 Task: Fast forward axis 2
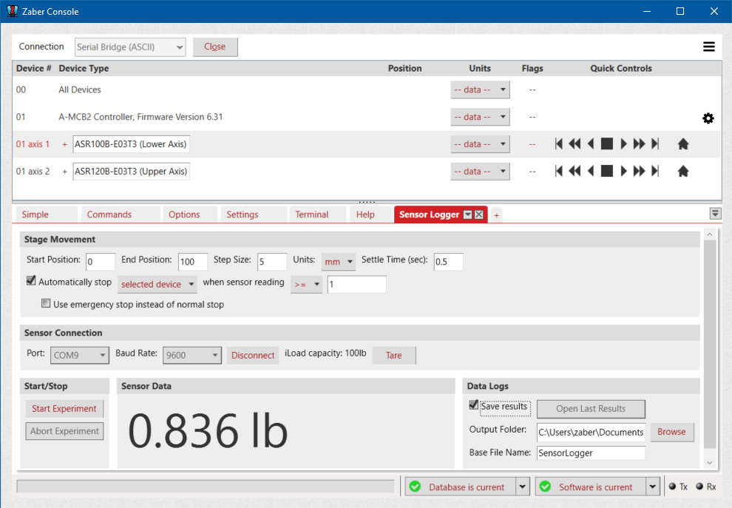(x=639, y=171)
